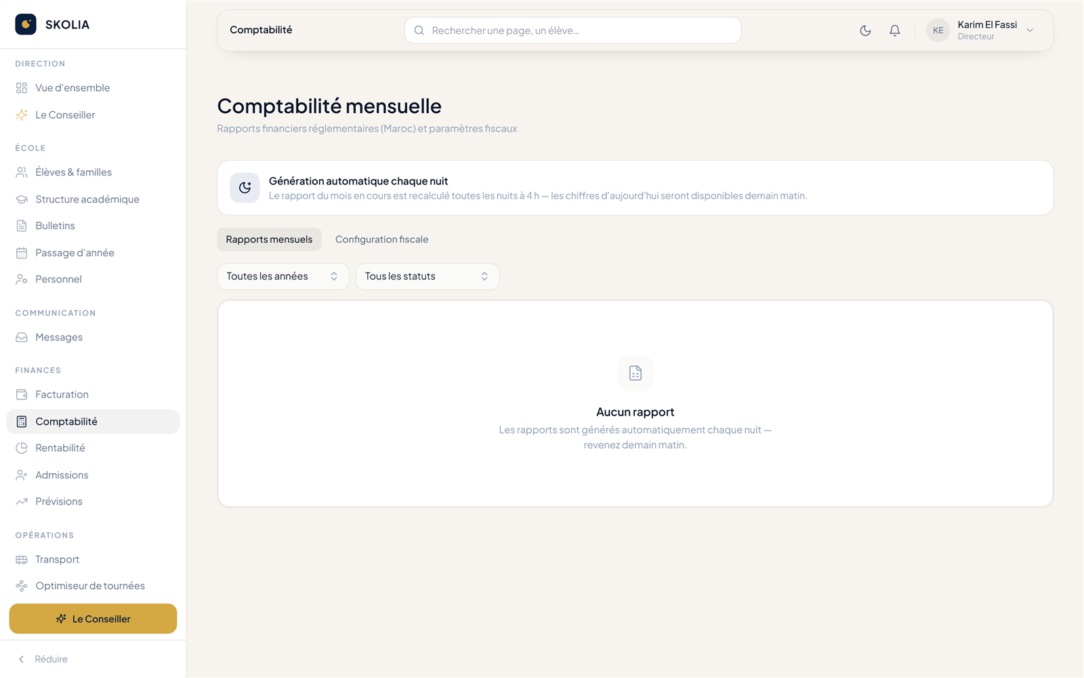Click the Comptabilité mensuelle page title
Viewport: 1084px width, 678px height.
[329, 106]
